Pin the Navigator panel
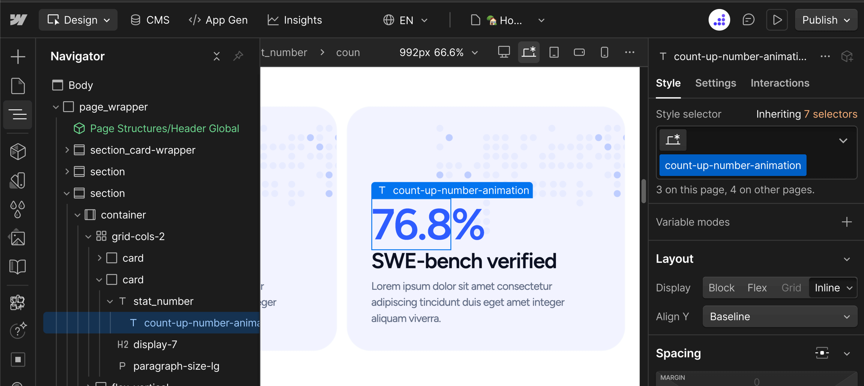The height and width of the screenshot is (386, 864). coord(238,56)
